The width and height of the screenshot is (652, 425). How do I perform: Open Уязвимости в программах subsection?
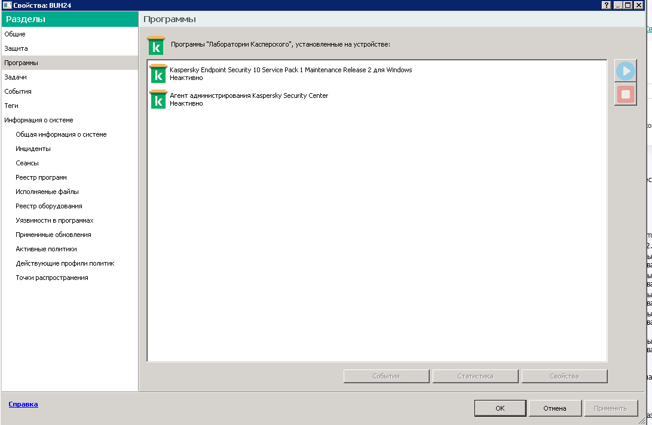tap(54, 220)
